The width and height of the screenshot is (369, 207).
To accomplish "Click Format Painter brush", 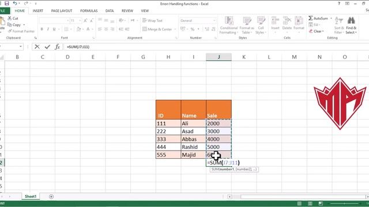I will (x=21, y=31).
